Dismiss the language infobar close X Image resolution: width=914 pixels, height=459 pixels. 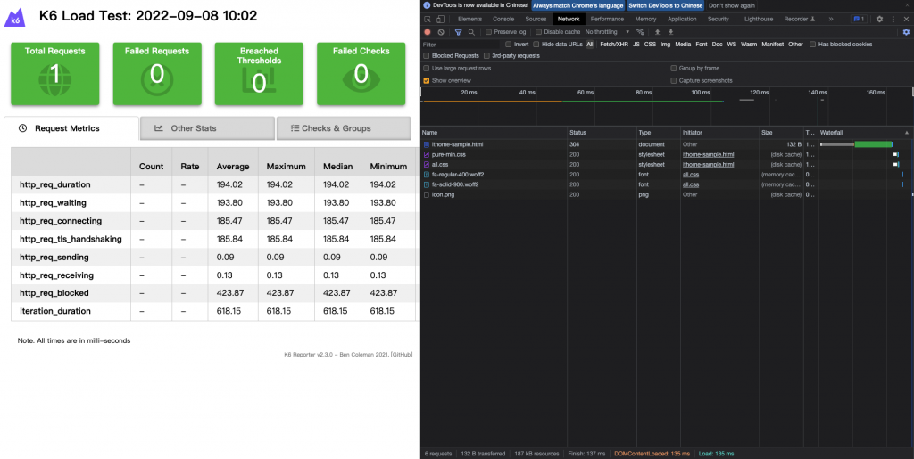[x=907, y=5]
